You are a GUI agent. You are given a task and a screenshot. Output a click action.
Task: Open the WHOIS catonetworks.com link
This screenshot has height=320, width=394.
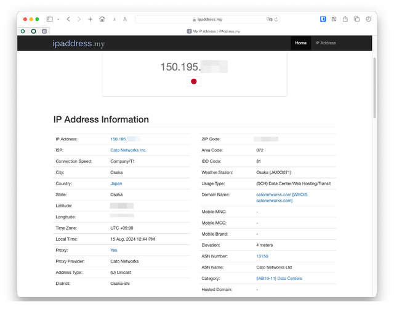pyautogui.click(x=282, y=198)
